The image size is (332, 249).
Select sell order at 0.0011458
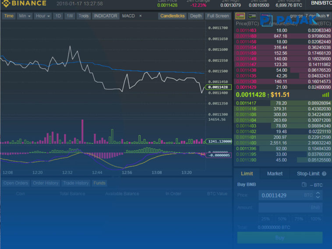click(x=283, y=42)
